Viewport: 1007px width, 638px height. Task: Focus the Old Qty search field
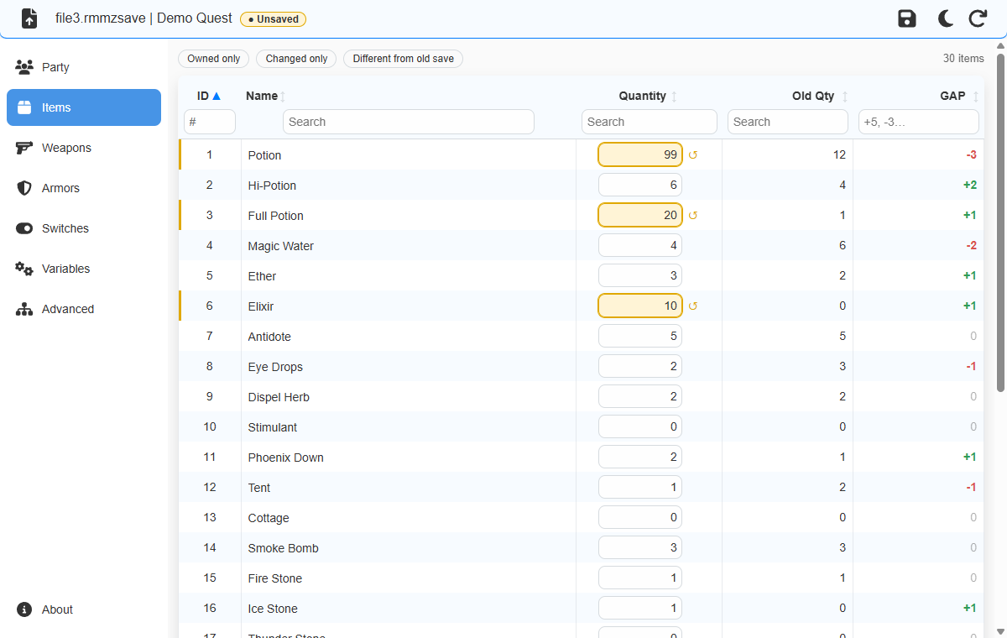point(788,122)
